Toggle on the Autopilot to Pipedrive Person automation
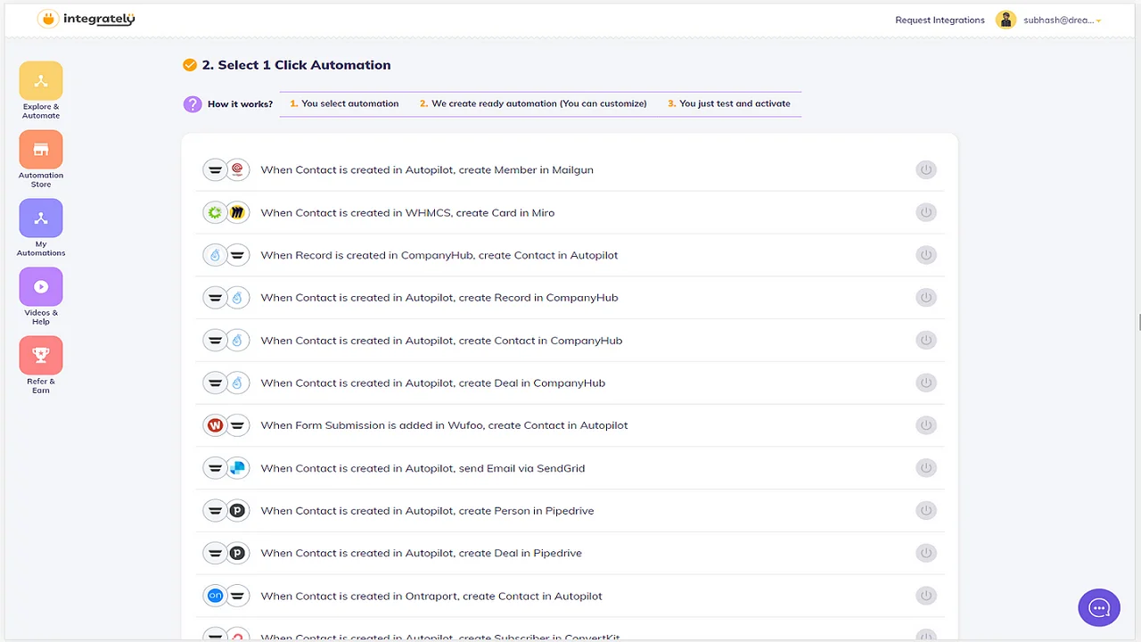Image resolution: width=1141 pixels, height=642 pixels. pos(926,510)
